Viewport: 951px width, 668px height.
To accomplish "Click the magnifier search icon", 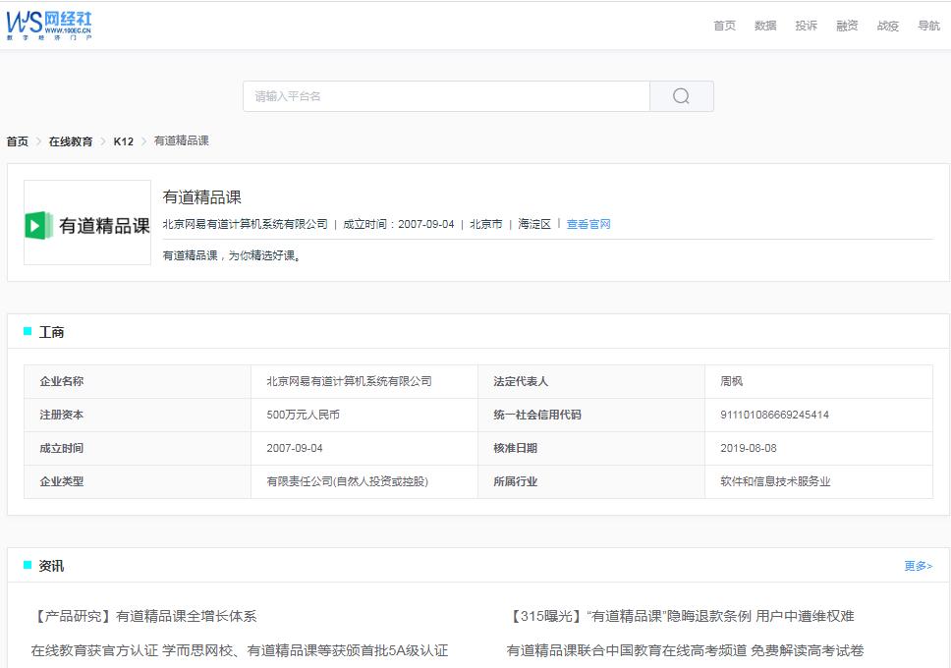I will tap(681, 95).
